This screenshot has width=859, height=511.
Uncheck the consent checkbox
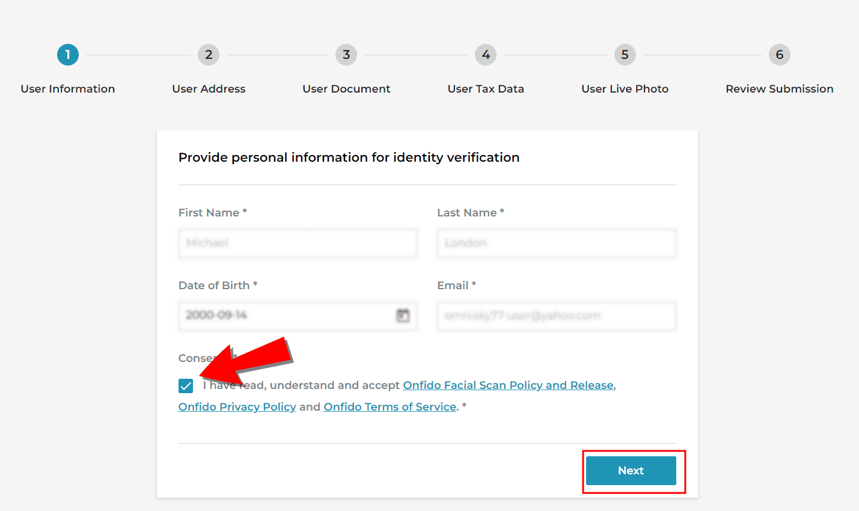coord(186,386)
